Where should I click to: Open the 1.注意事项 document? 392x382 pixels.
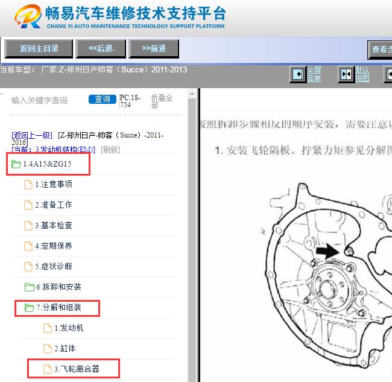point(54,185)
